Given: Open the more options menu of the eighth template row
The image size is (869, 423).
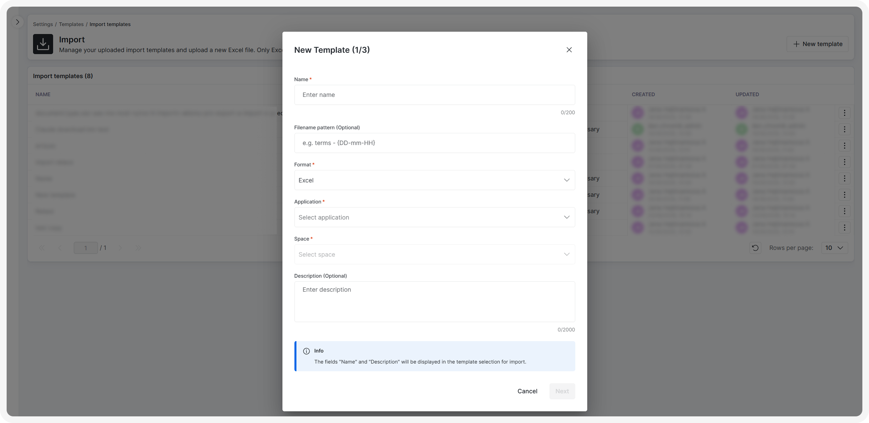Looking at the screenshot, I should pos(844,227).
